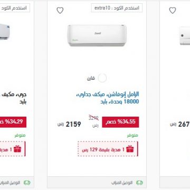This screenshot has height=190, width=190.
Task: Click the extra10 coupon code badge
Action: (117, 8)
